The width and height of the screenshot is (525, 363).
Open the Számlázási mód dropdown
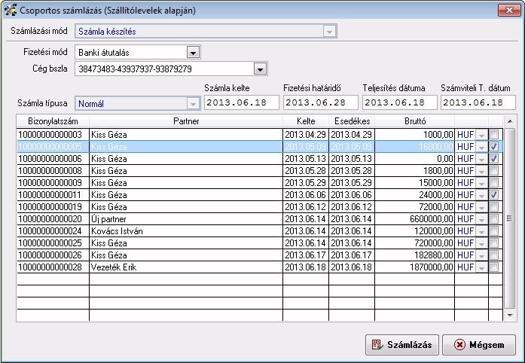329,32
